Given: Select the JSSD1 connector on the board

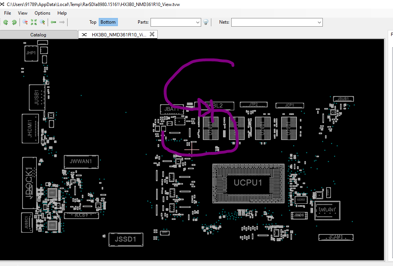Looking at the screenshot, I should point(126,239).
